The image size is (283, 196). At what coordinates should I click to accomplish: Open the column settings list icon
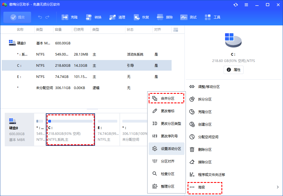[176, 30]
